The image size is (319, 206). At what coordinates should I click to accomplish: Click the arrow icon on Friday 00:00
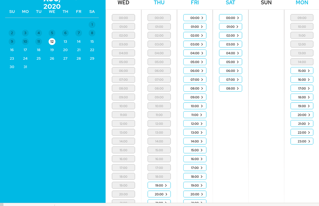pos(202,18)
